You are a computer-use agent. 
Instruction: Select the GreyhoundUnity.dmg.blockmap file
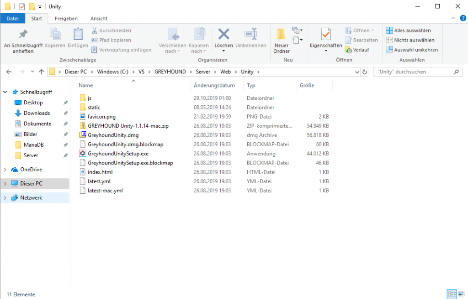click(x=125, y=144)
